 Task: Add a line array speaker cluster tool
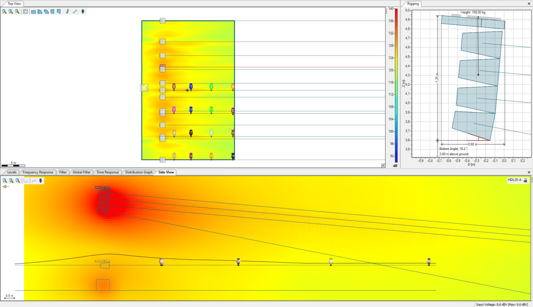pyautogui.click(x=67, y=12)
